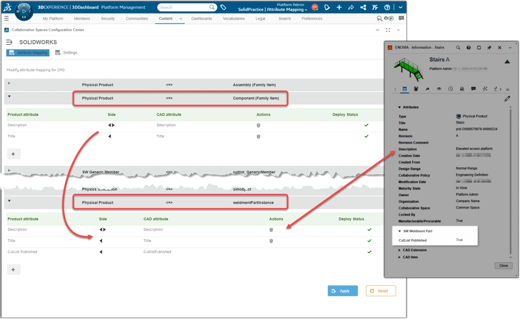Open dashboard name dropdown beside Attribute Mapping
This screenshot has width=520, height=319.
pyautogui.click(x=305, y=10)
